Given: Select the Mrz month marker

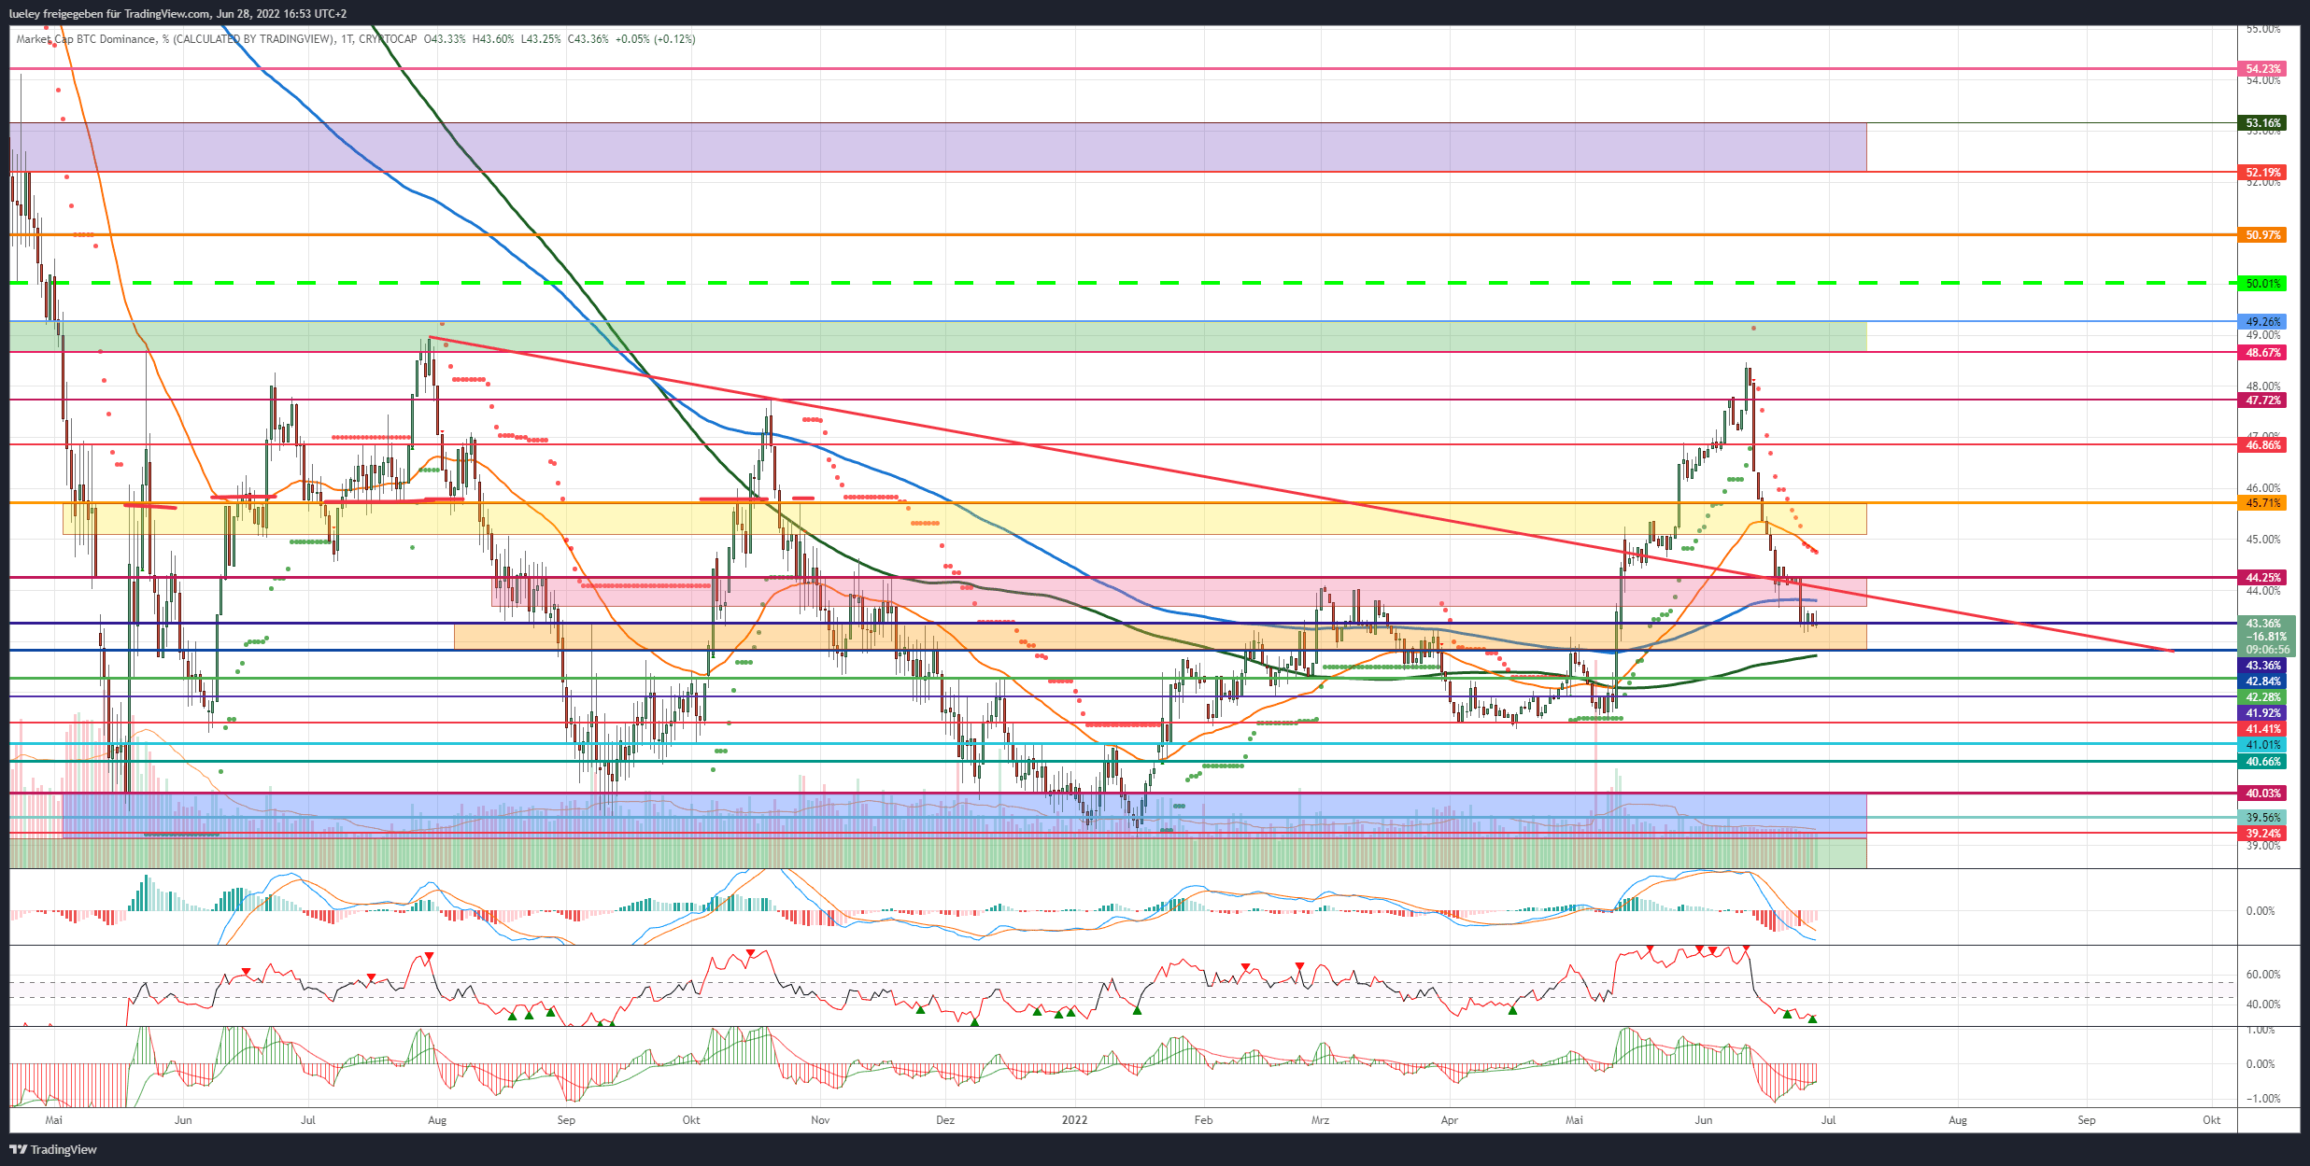Looking at the screenshot, I should 1320,1120.
